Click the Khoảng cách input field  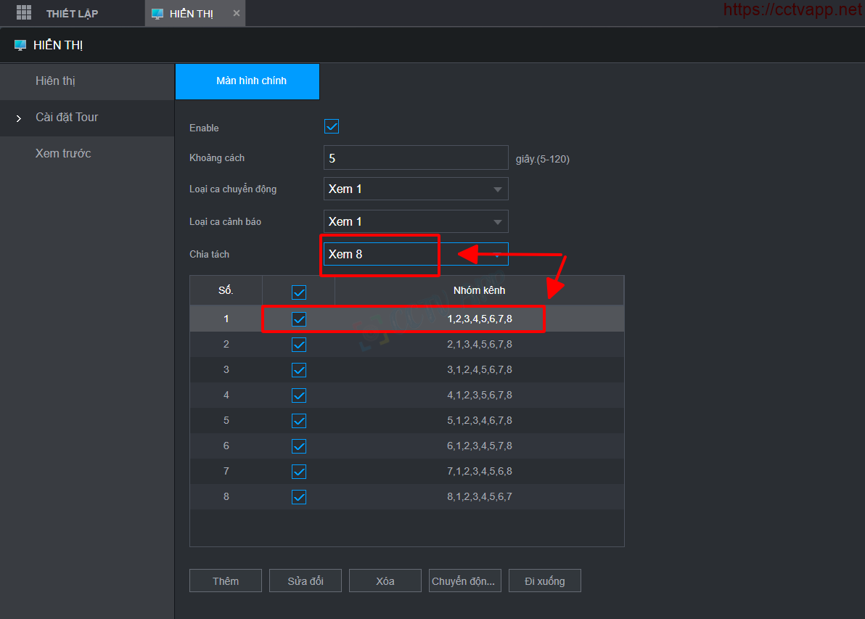pos(416,158)
